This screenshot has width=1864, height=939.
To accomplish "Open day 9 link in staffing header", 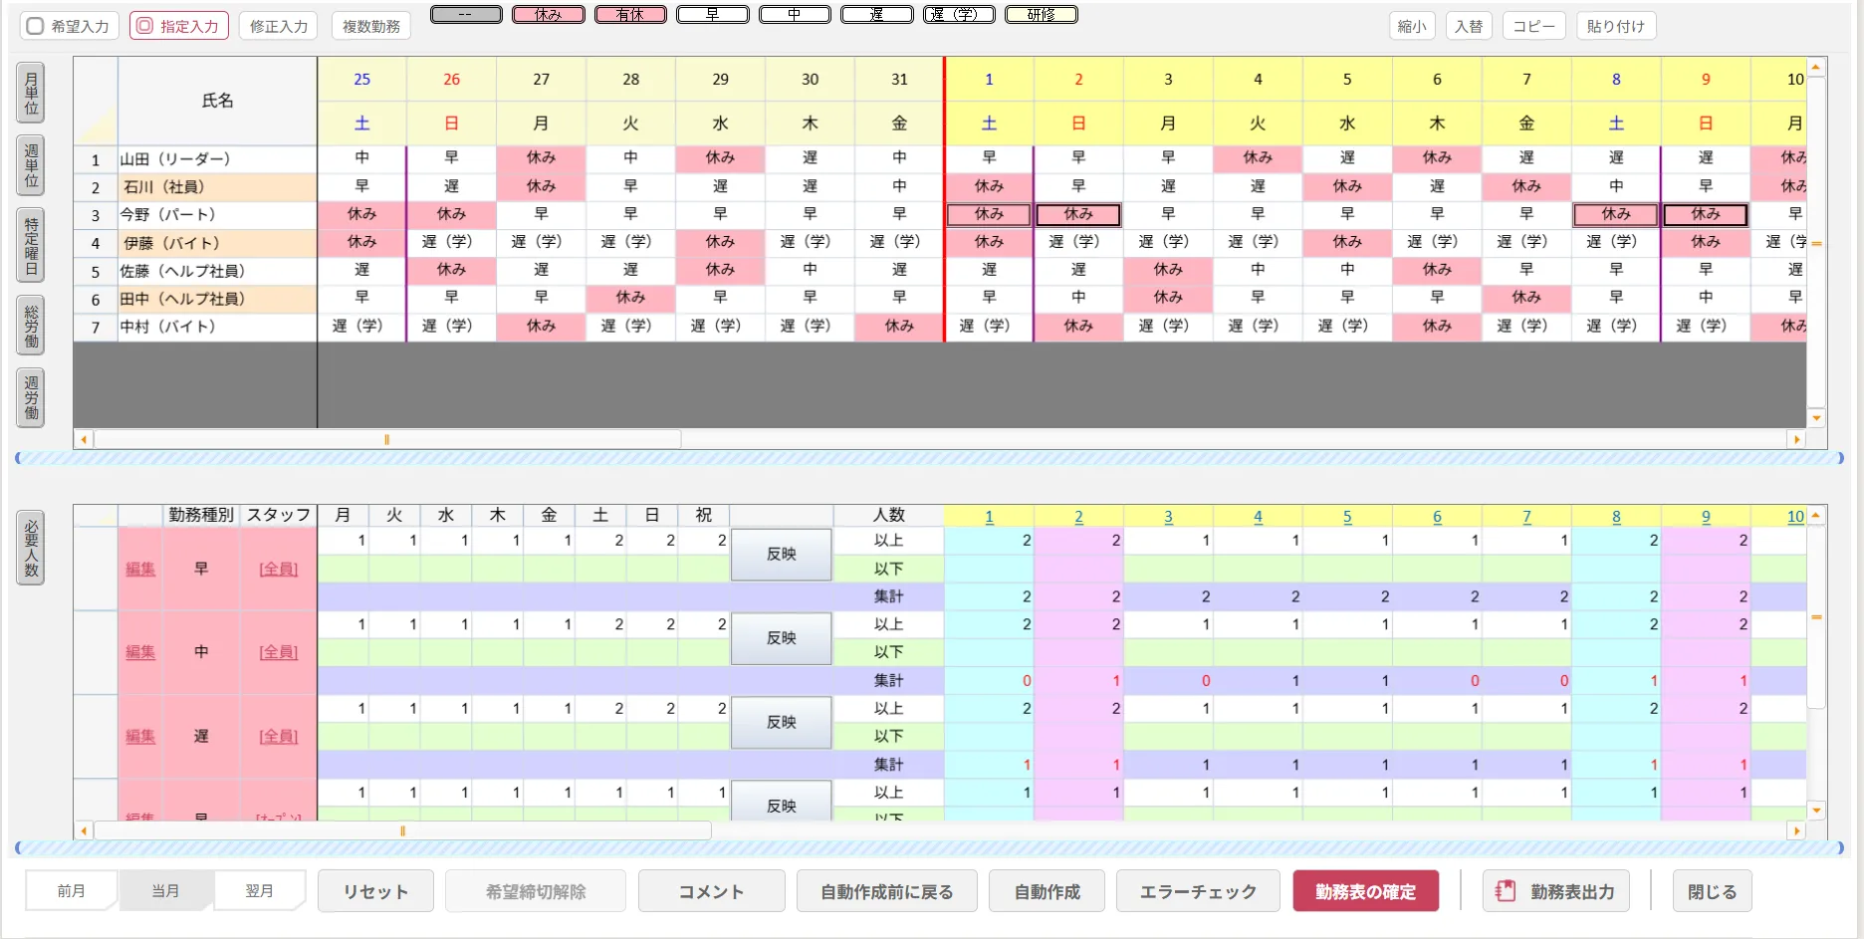I will [x=1706, y=517].
